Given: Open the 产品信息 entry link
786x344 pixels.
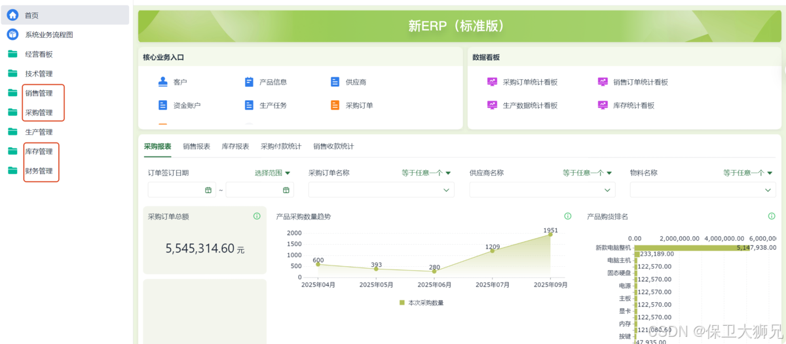Looking at the screenshot, I should click(273, 82).
